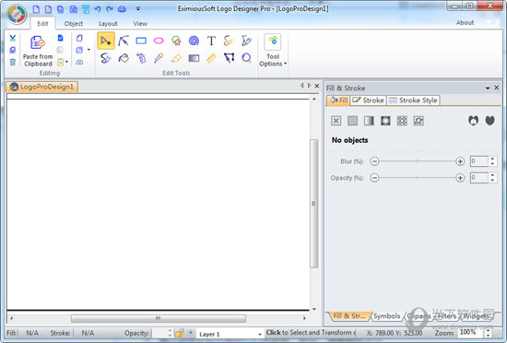Switch to the Stroke tab

pos(369,101)
